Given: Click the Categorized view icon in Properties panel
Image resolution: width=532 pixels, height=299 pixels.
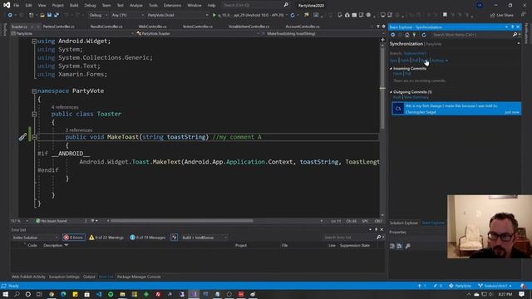Looking at the screenshot, I should coord(392,246).
